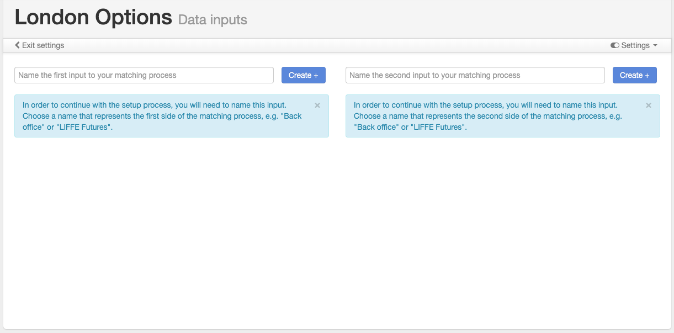This screenshot has height=333, width=674.
Task: Click the left-arrow icon in the settings bar
Action: [17, 45]
